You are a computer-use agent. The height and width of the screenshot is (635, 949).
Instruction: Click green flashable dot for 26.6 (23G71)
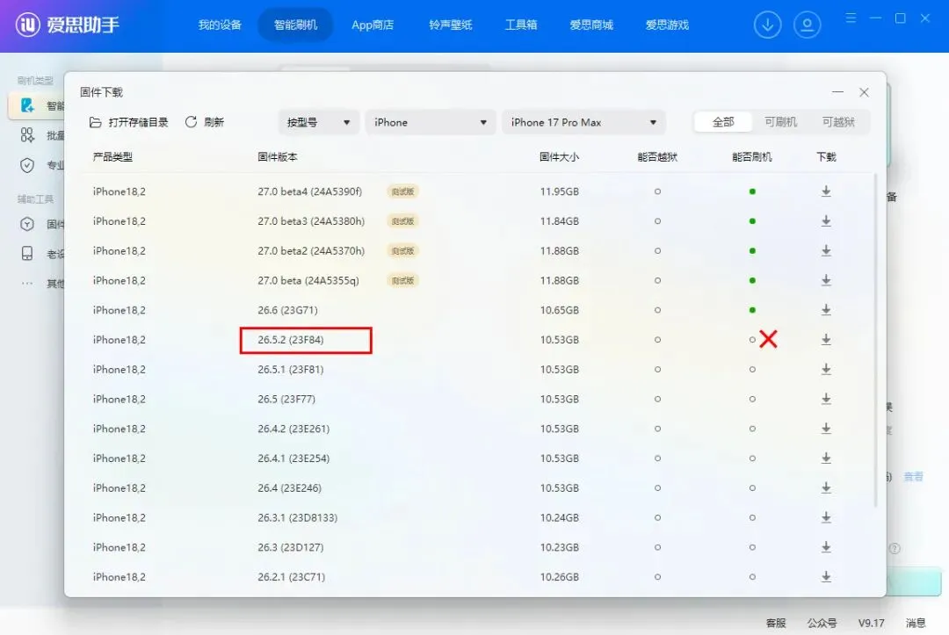752,310
